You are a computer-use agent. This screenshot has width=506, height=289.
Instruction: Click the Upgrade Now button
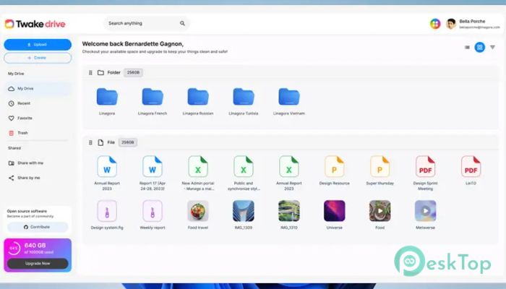38,264
